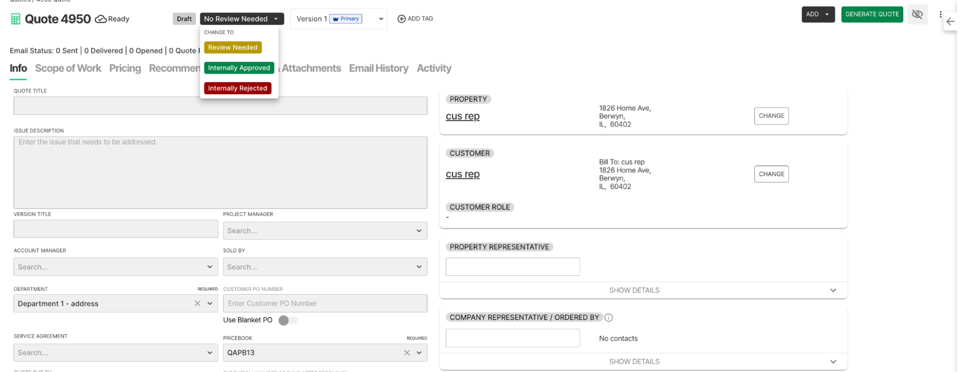The width and height of the screenshot is (962, 372).
Task: Clear the QAPB13 pricebook selection
Action: 407,353
